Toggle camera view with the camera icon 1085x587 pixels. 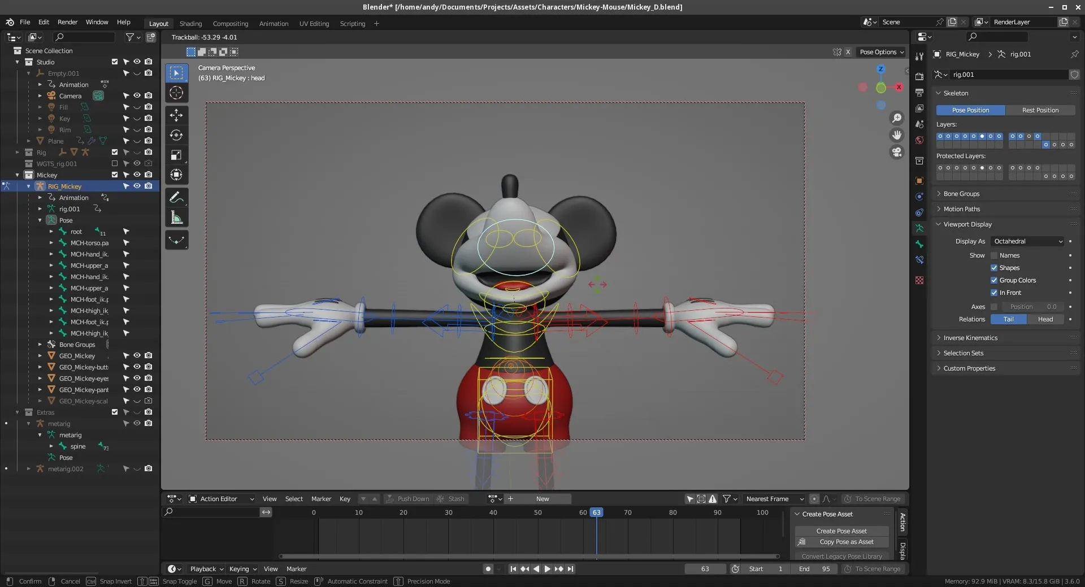(x=897, y=152)
